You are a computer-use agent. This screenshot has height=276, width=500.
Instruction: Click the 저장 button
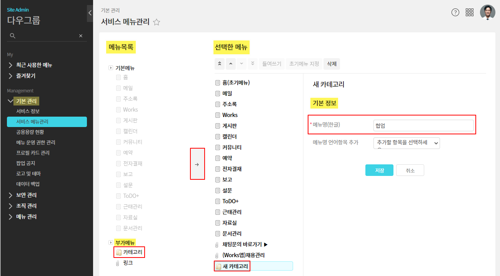point(379,170)
